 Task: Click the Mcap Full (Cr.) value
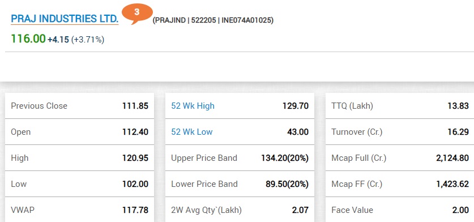pyautogui.click(x=452, y=158)
